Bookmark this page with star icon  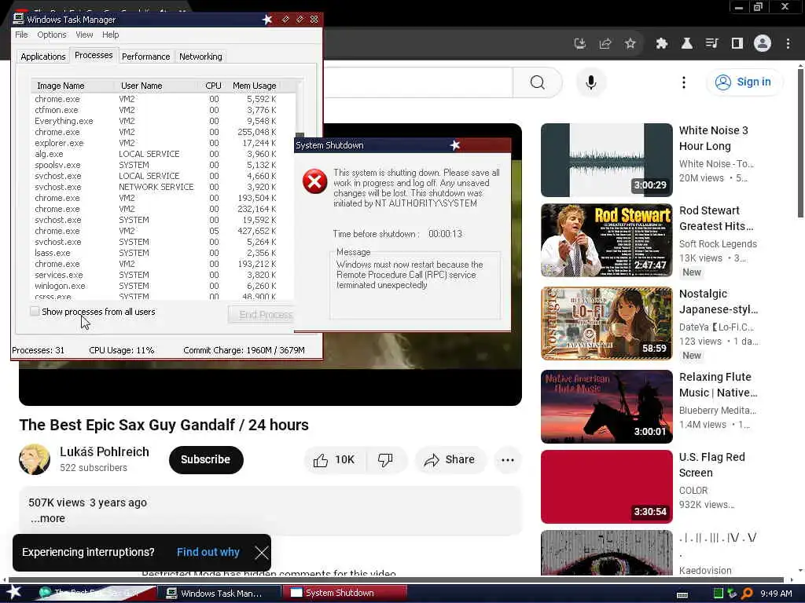tap(630, 44)
